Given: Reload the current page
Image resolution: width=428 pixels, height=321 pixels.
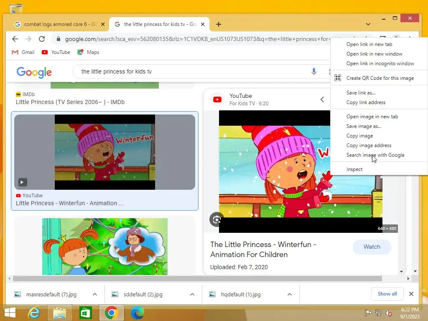Looking at the screenshot, I should [x=42, y=39].
